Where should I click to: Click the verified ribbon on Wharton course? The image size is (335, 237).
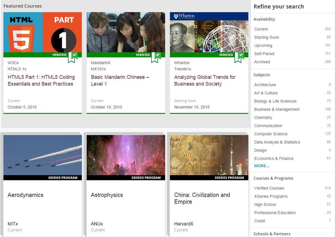click(x=239, y=57)
